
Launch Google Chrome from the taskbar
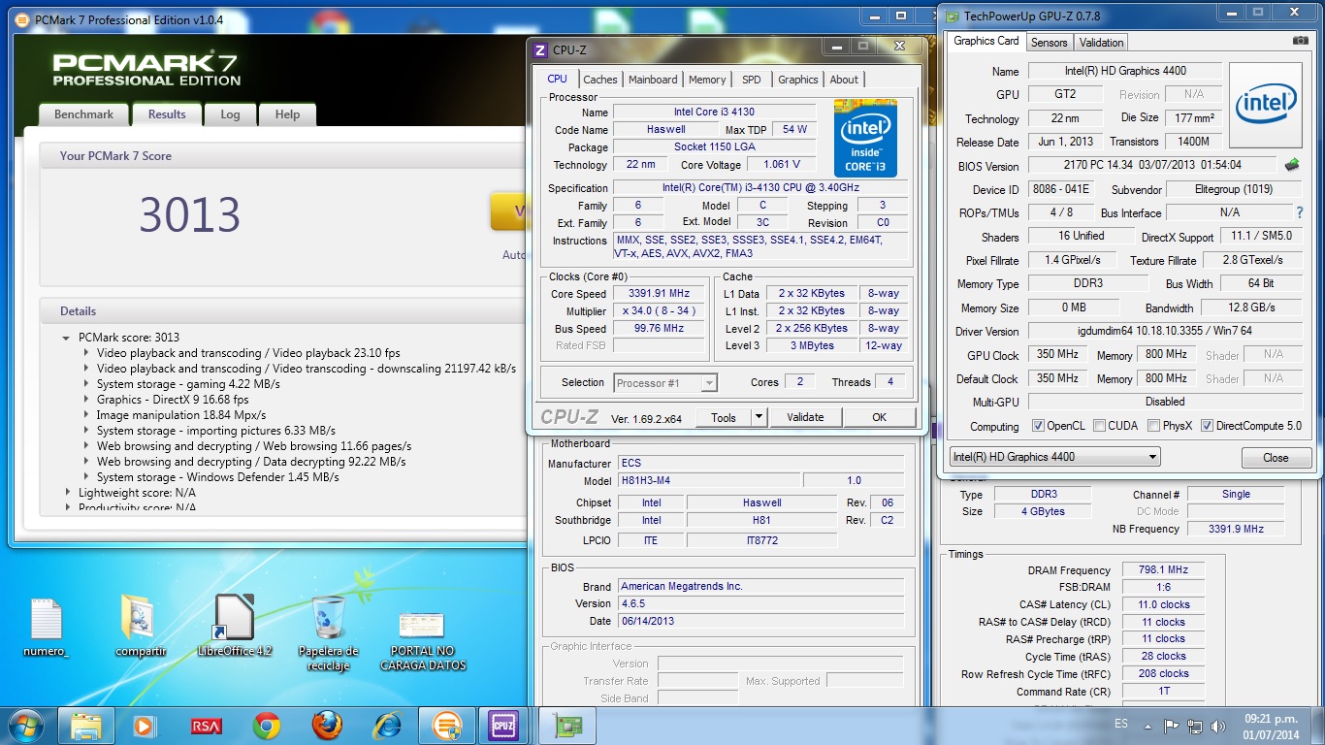click(x=267, y=725)
